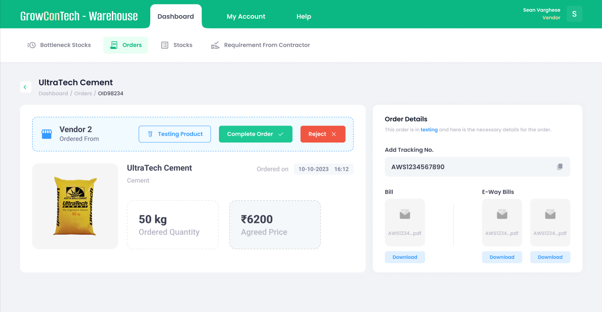Click the Complete Order button
The height and width of the screenshot is (312, 602).
[256, 134]
